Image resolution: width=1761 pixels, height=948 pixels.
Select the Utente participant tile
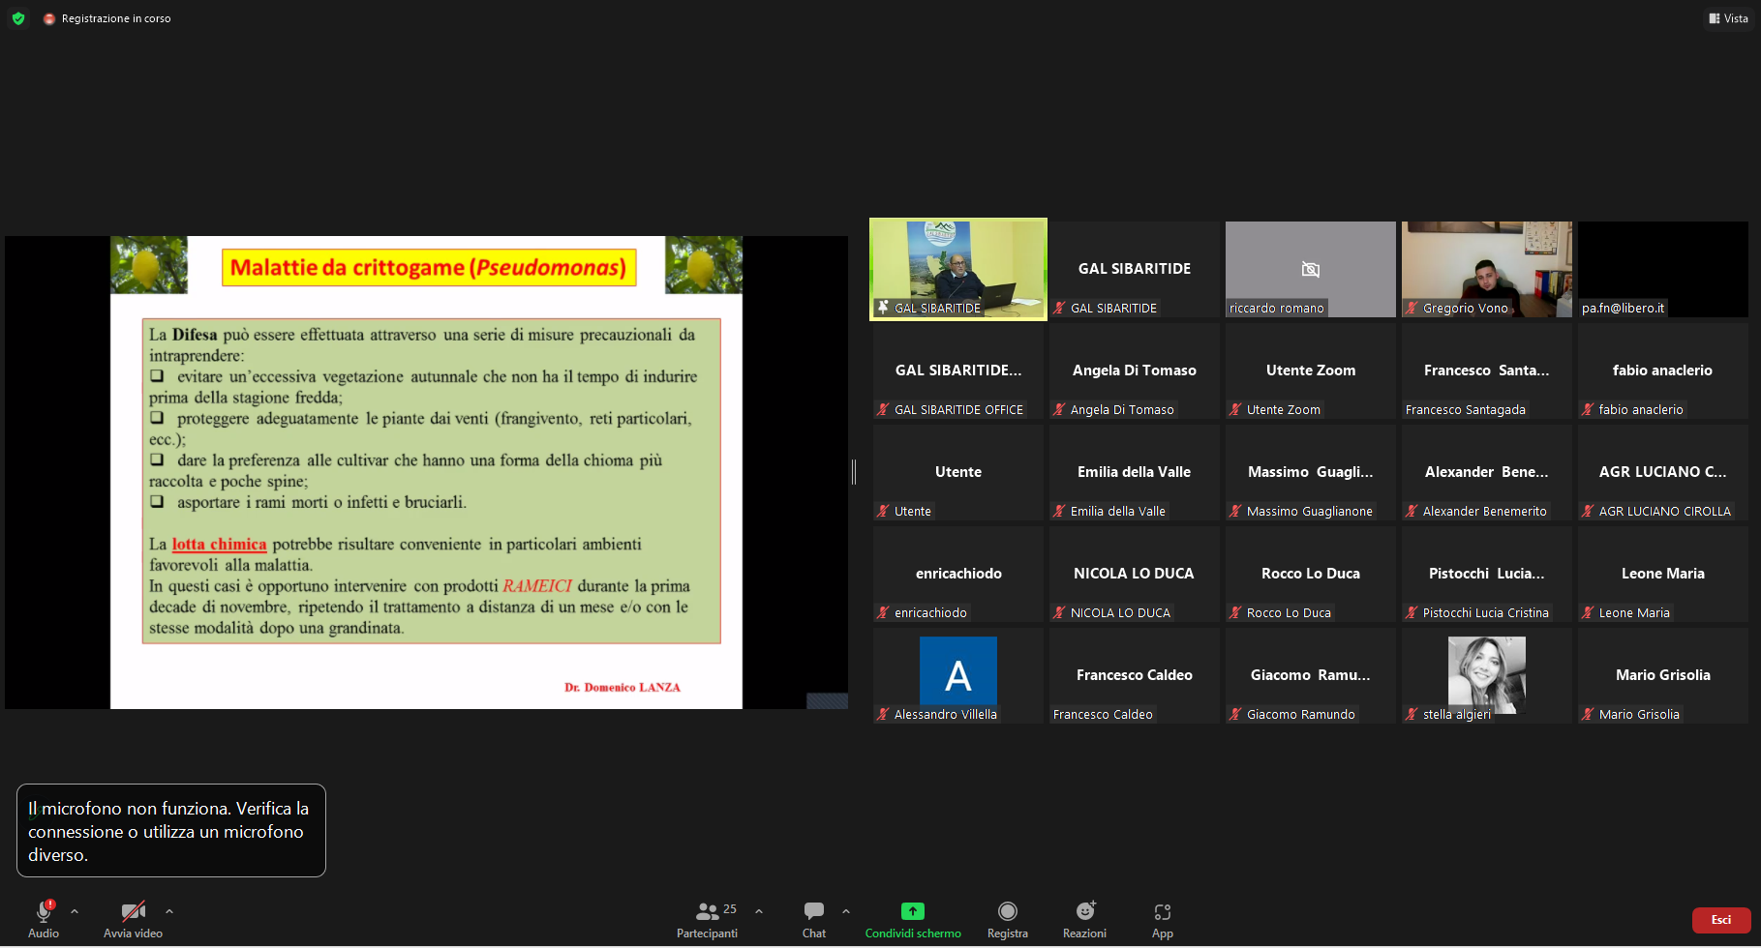coord(958,472)
